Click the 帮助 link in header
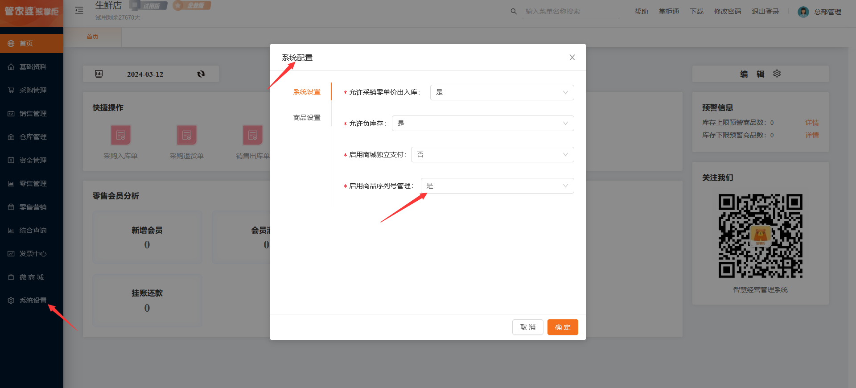 click(641, 12)
